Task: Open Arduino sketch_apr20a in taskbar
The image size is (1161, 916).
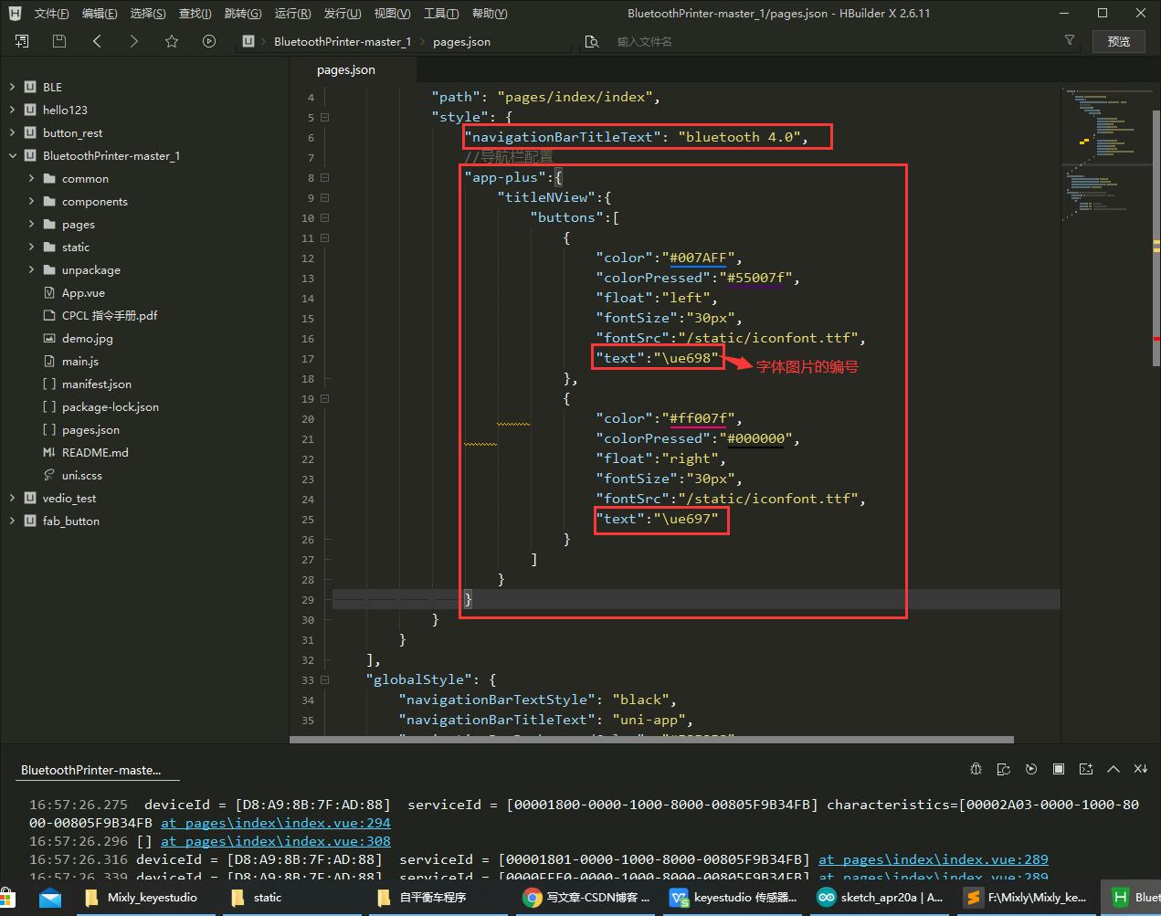Action: [881, 898]
